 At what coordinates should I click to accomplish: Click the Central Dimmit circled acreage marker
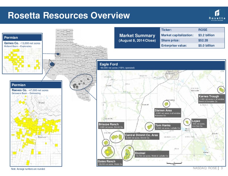117,137
